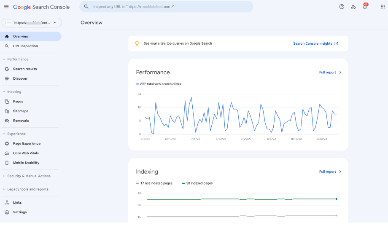
Task: Expand Legacy tools and reports
Action: tap(27, 189)
